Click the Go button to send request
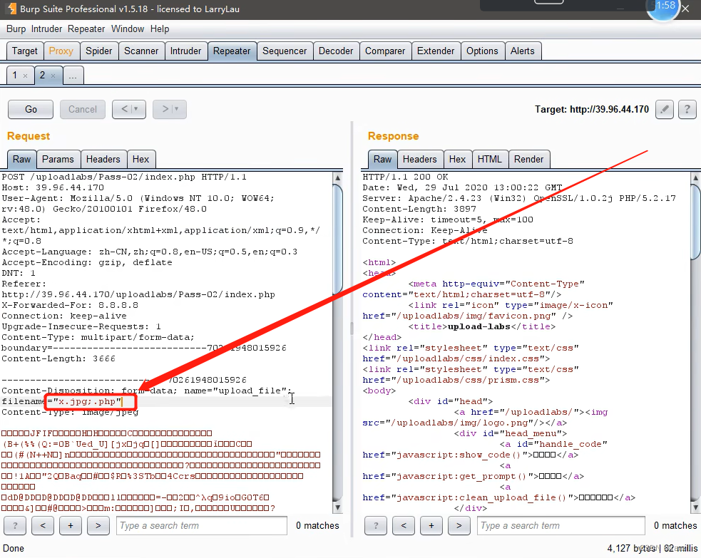The height and width of the screenshot is (558, 701). [x=31, y=110]
